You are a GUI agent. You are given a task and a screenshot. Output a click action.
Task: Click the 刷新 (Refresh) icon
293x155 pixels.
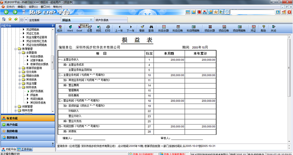142,29
